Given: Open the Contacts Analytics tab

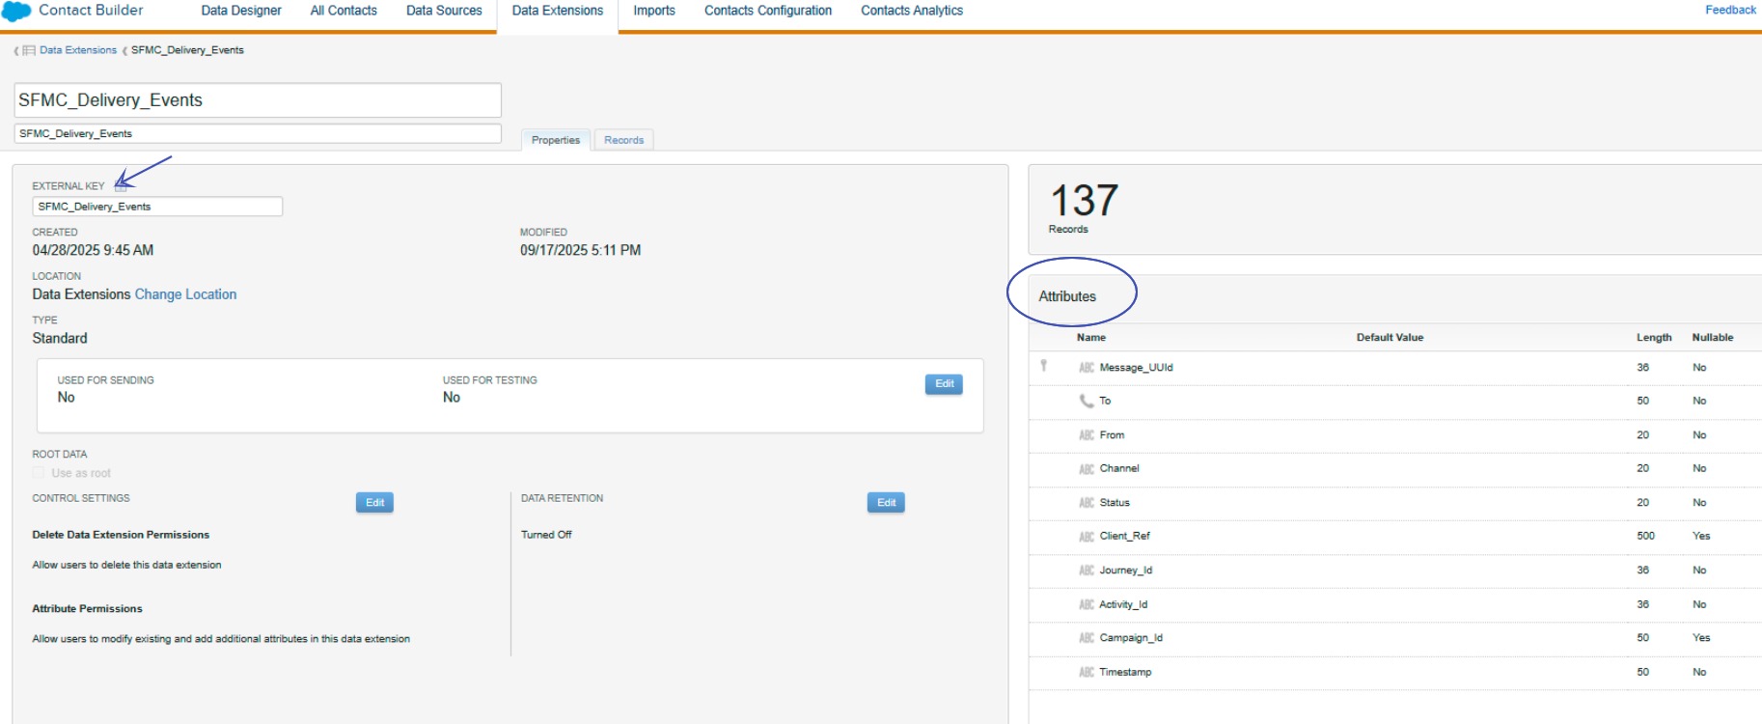Looking at the screenshot, I should tap(912, 11).
